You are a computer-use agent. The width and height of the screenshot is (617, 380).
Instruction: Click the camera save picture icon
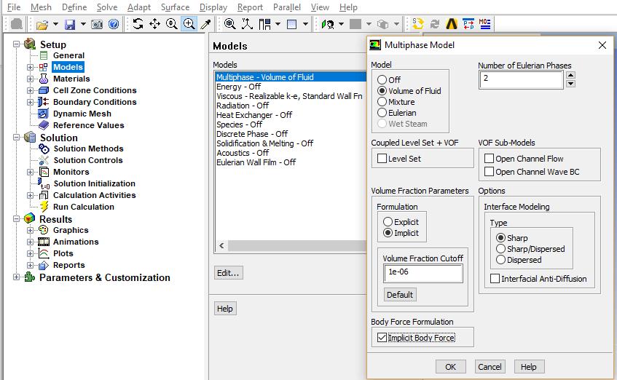coord(97,25)
